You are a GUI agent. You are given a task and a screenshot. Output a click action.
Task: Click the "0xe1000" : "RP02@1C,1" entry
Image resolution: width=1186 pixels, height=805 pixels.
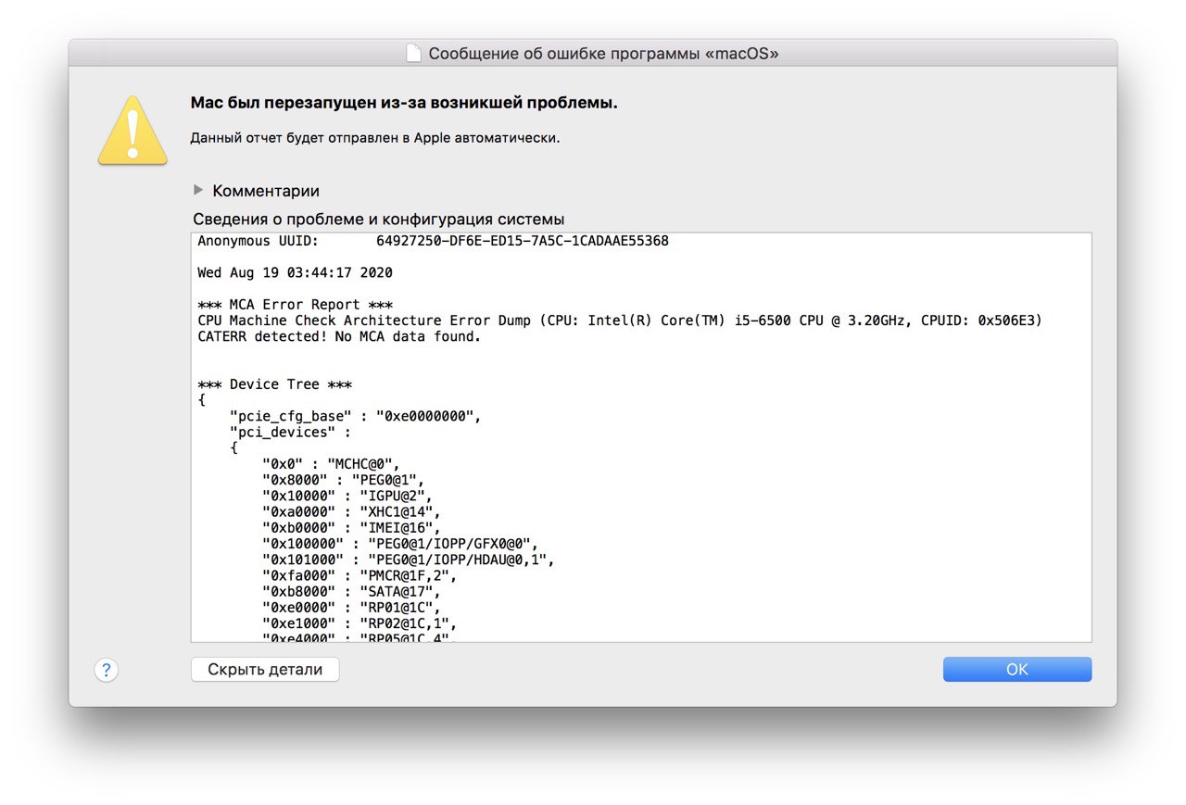click(360, 623)
